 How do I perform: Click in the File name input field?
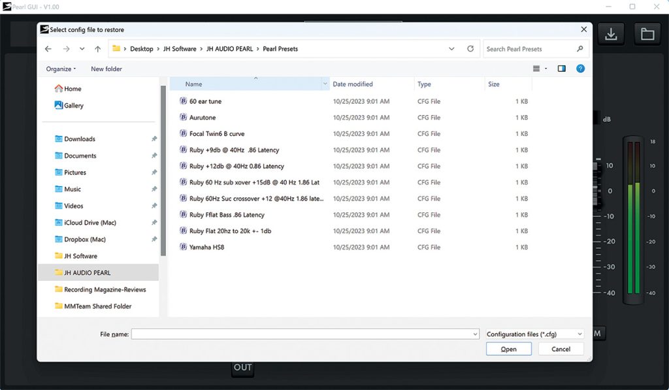point(304,334)
